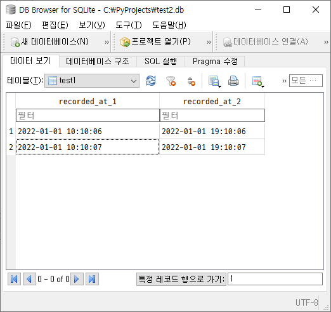Go to the next page button

point(77,279)
